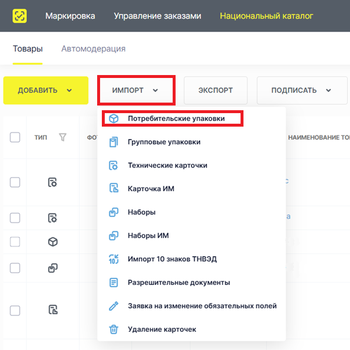Check the checkbox in the sets-type row

coord(15,268)
